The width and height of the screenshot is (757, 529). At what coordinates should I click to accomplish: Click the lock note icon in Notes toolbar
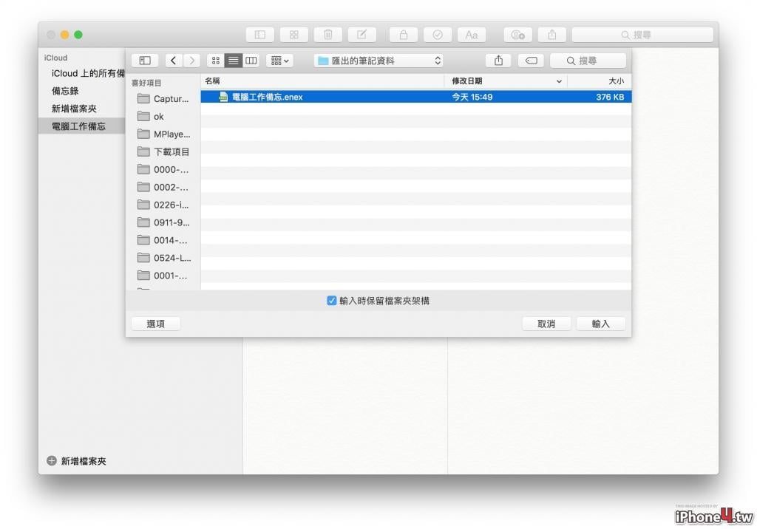pyautogui.click(x=404, y=35)
